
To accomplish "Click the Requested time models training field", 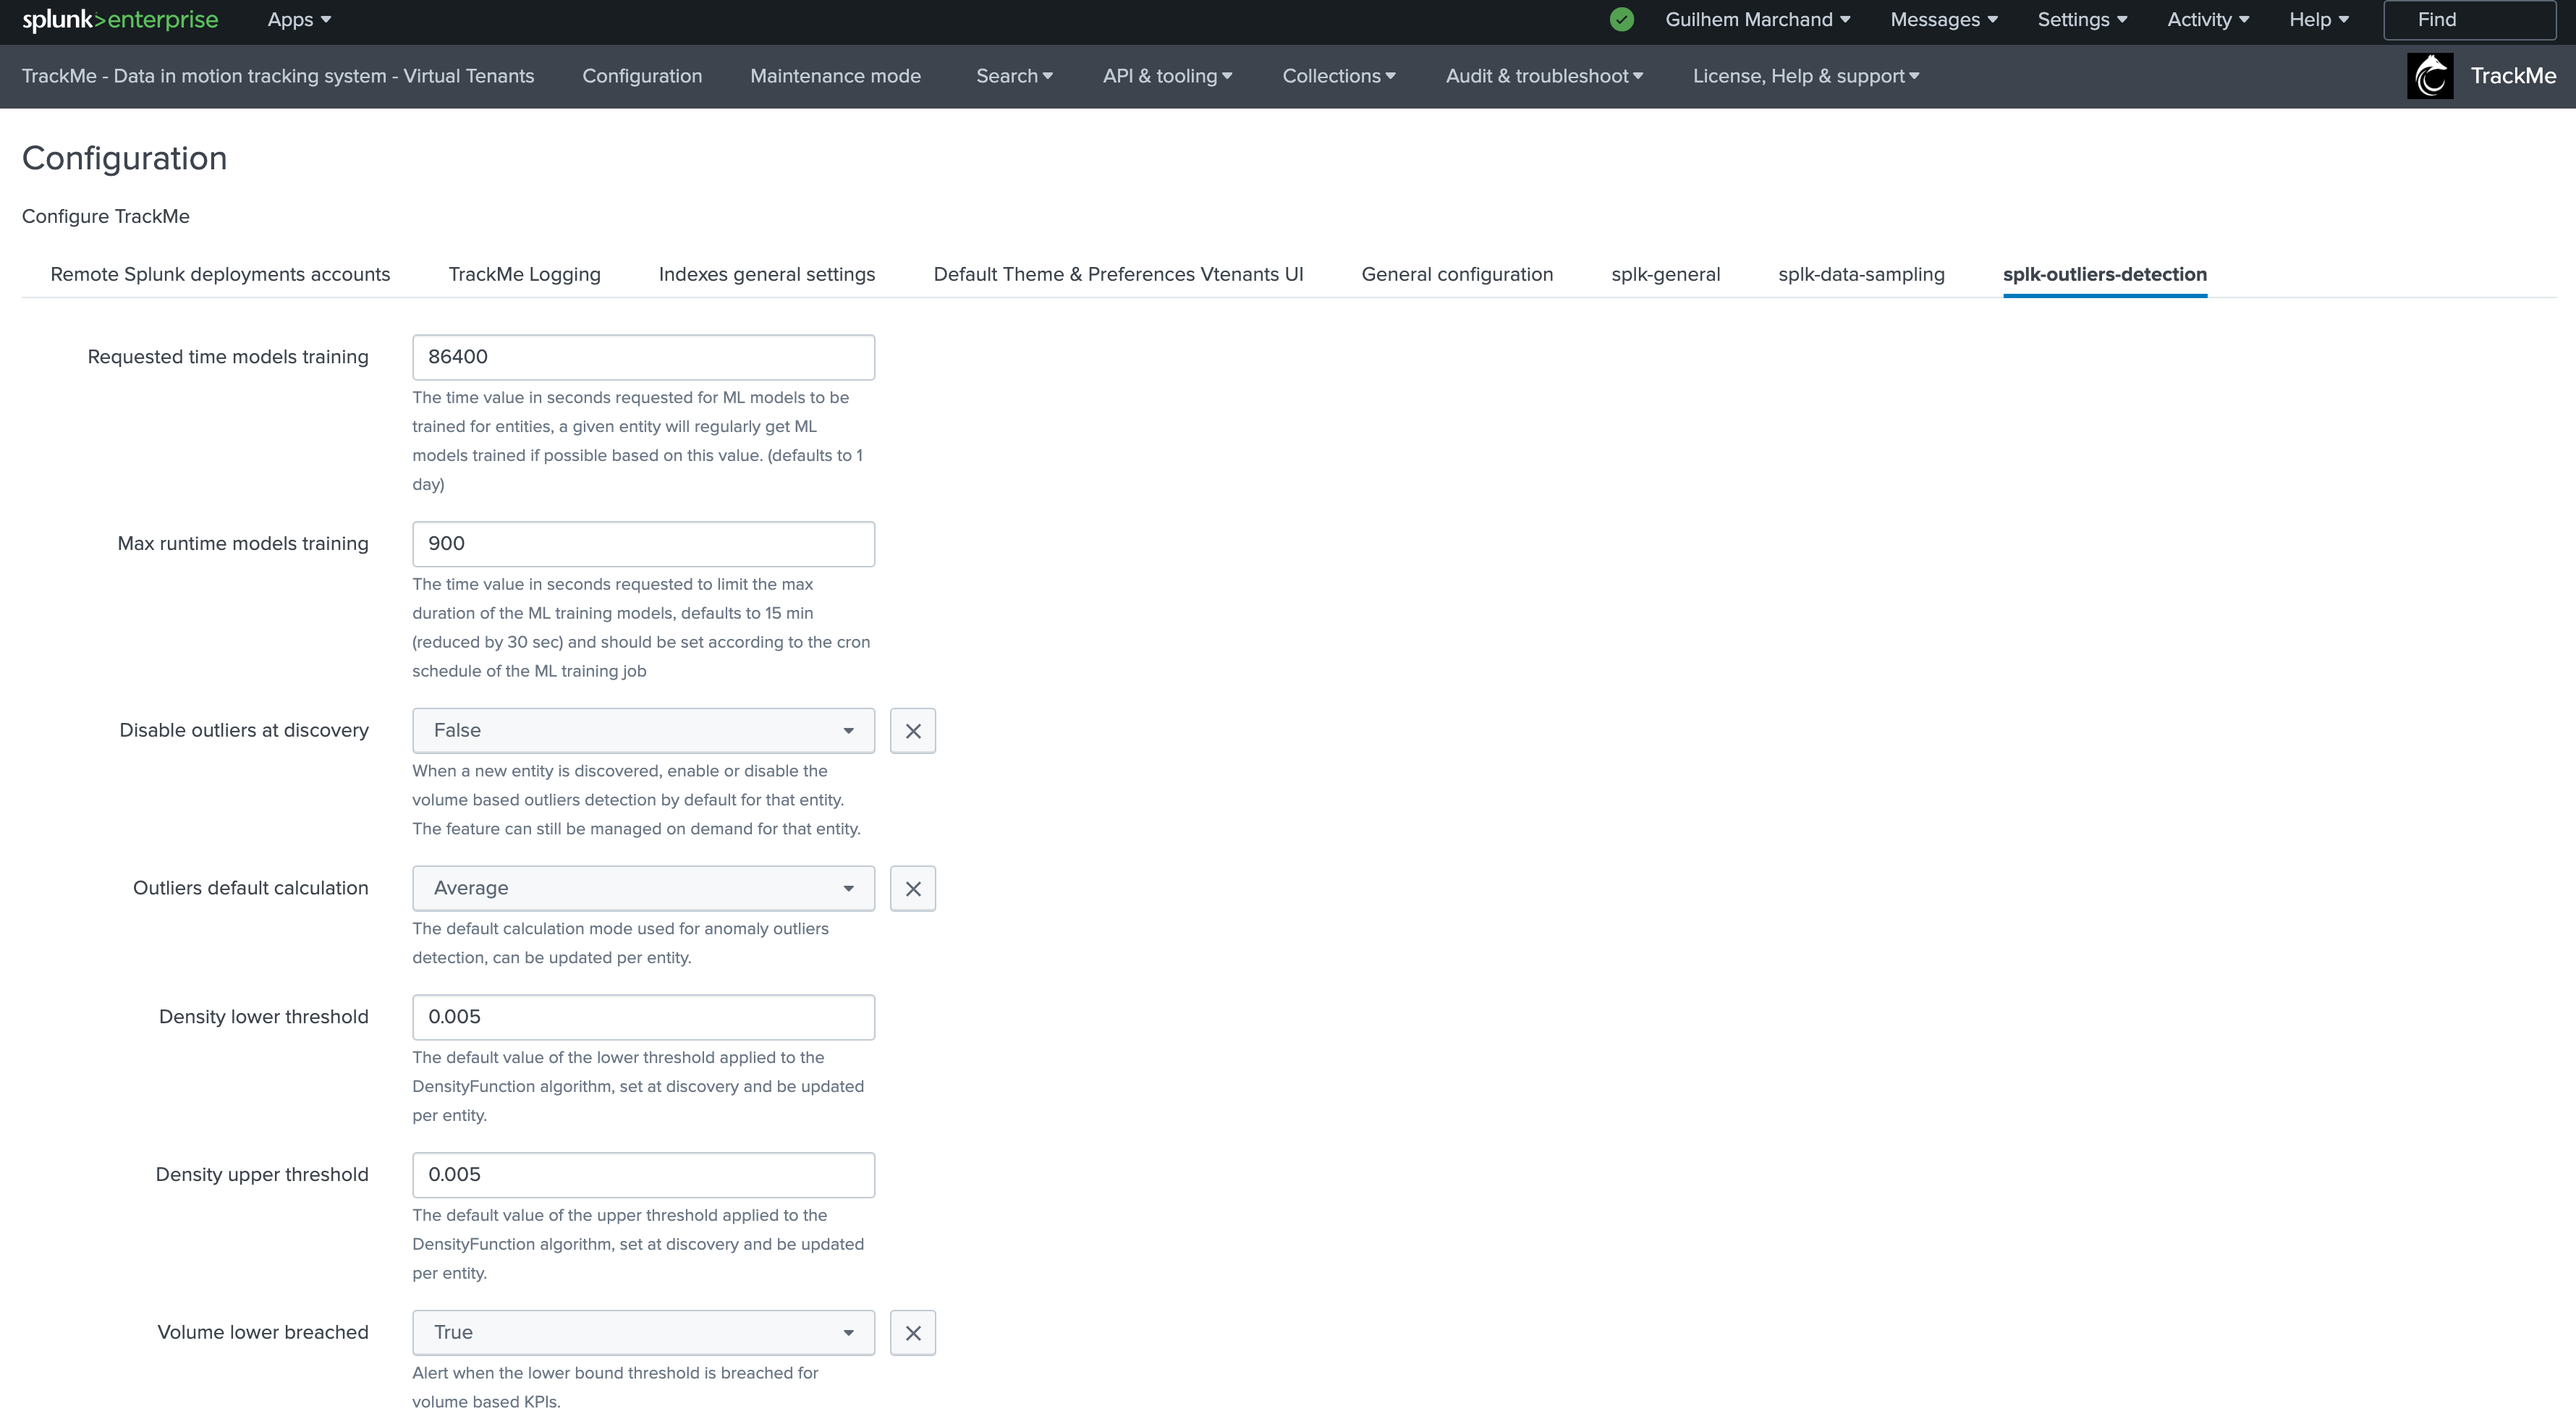I will point(643,358).
